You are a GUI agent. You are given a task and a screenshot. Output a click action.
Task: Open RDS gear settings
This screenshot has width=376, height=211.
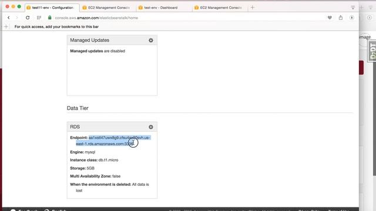(151, 127)
